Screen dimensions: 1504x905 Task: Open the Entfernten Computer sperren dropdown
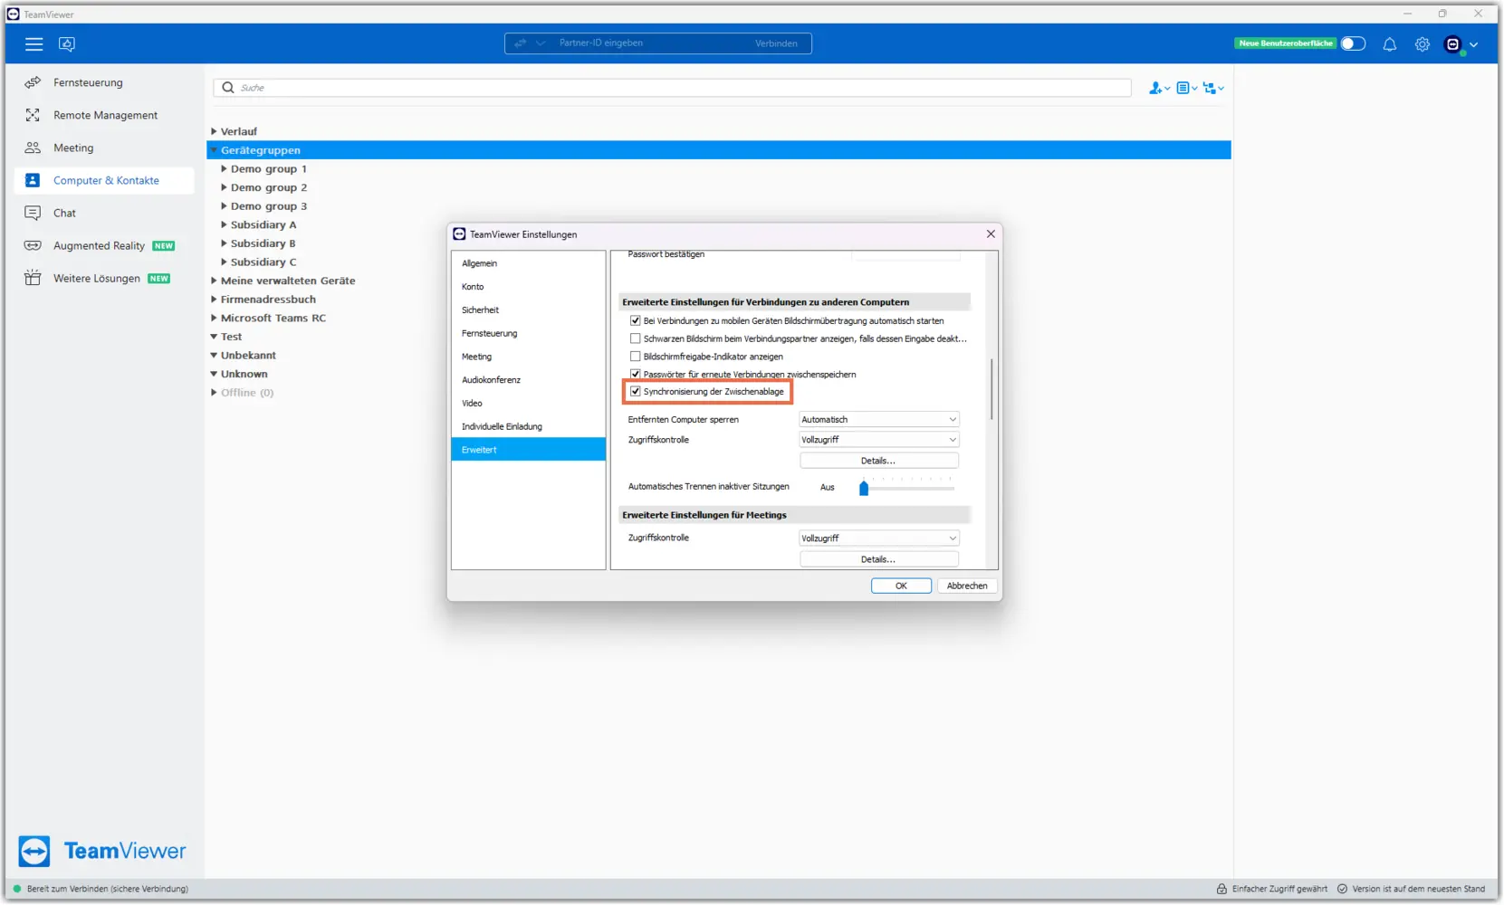878,419
